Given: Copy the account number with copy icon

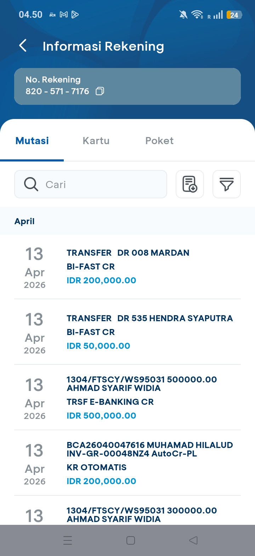Looking at the screenshot, I should pos(100,91).
